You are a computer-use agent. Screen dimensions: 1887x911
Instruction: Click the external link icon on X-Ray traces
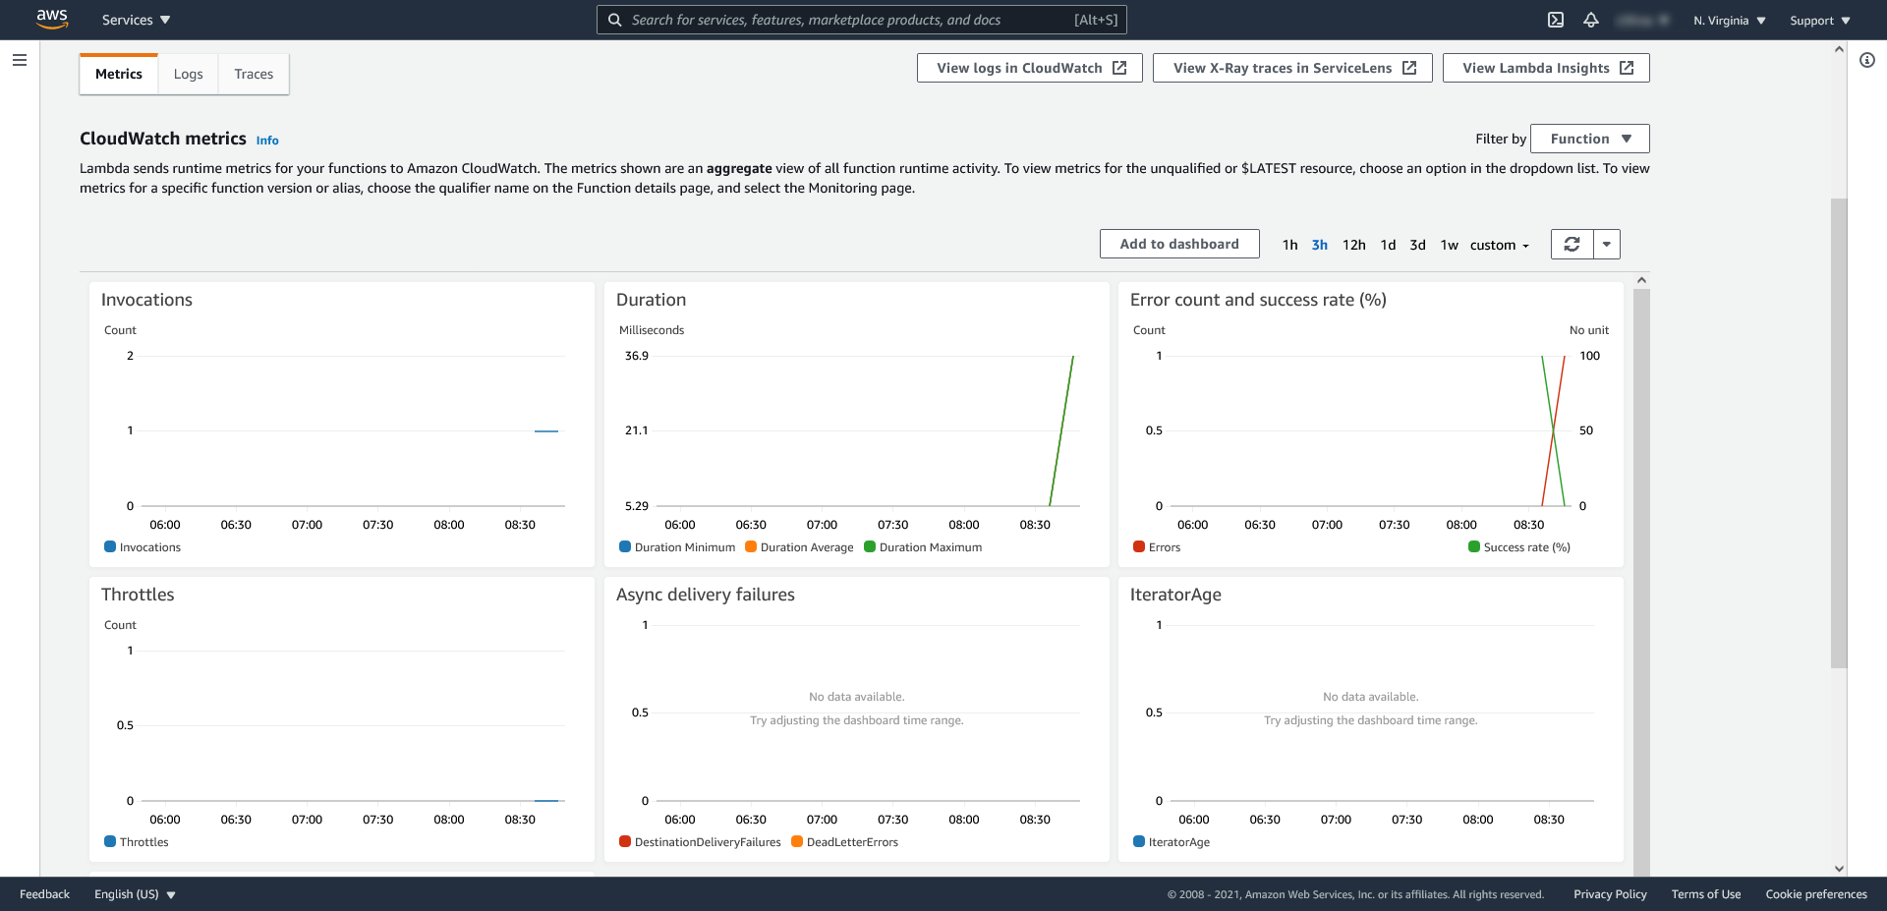(1409, 68)
